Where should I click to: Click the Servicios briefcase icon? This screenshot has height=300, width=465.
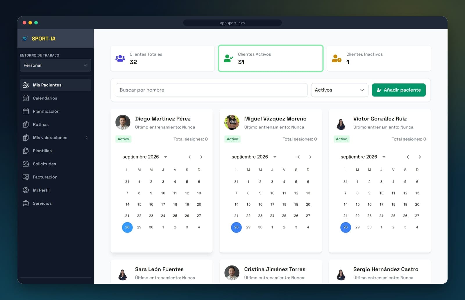26,203
